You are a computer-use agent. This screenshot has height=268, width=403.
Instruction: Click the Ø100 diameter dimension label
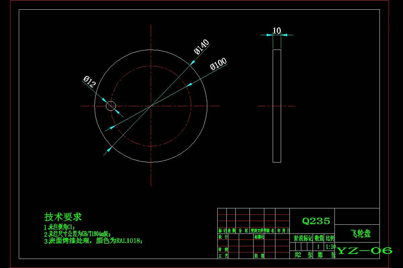[219, 64]
